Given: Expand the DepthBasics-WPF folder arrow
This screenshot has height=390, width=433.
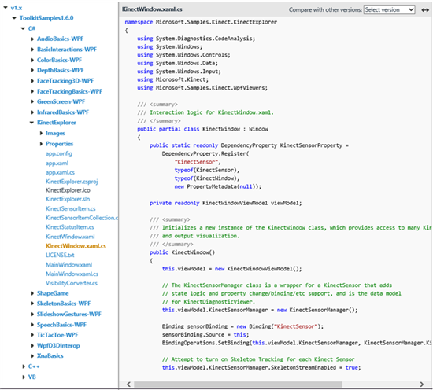Looking at the screenshot, I should click(32, 70).
